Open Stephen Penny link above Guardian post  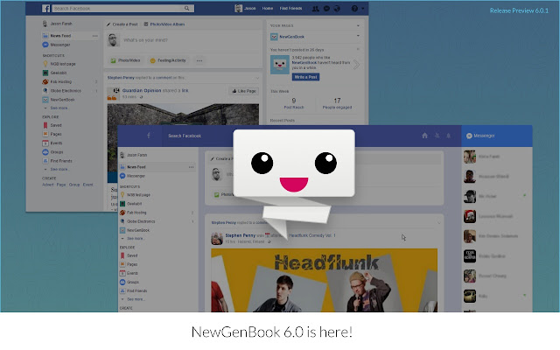121,78
